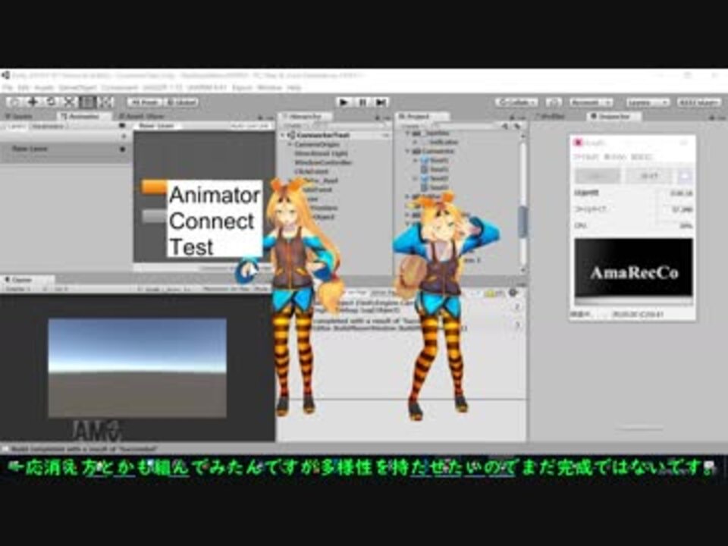
Task: Open the Collab dropdown
Action: pyautogui.click(x=516, y=102)
